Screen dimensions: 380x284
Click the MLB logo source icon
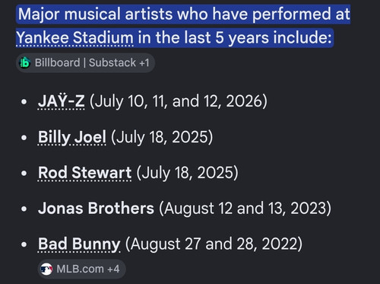click(46, 269)
